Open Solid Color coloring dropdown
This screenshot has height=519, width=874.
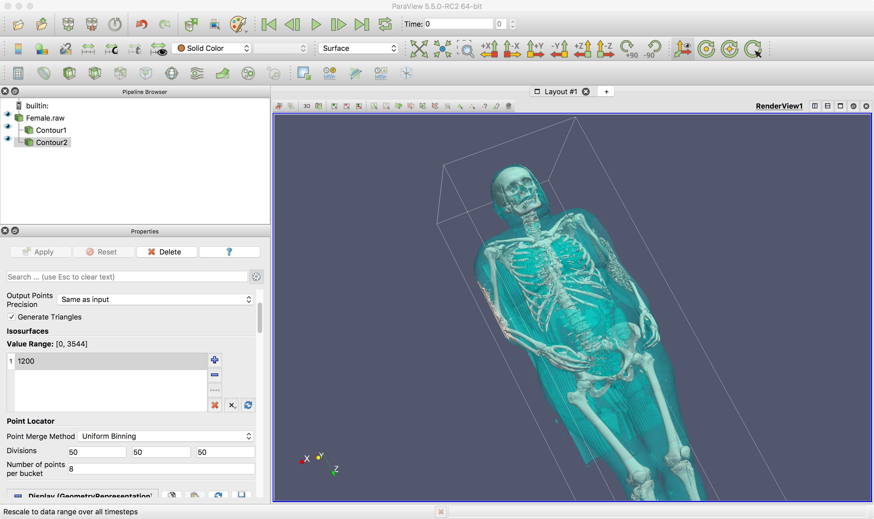[211, 48]
